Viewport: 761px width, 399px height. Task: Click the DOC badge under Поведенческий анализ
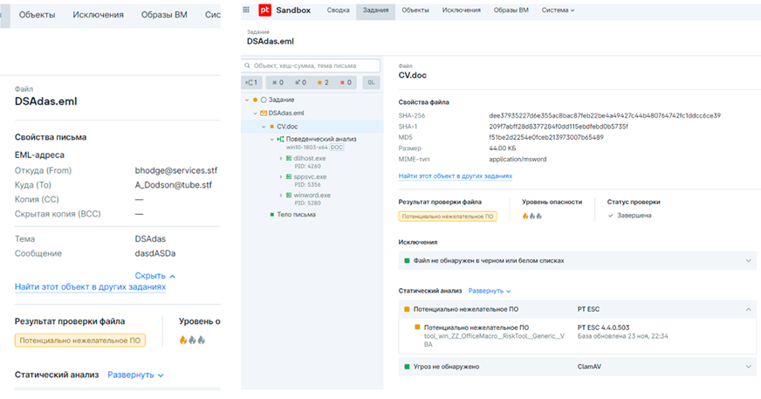[337, 147]
